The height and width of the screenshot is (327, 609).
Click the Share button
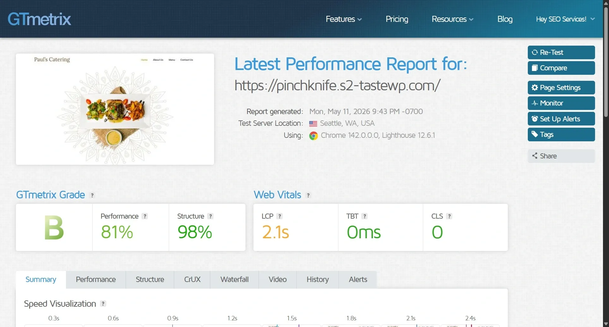(x=561, y=156)
